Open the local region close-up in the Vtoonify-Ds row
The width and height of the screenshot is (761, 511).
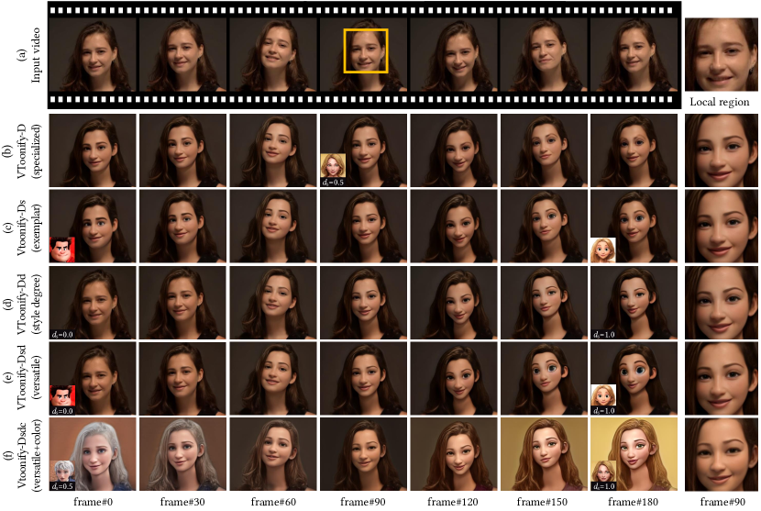point(722,227)
